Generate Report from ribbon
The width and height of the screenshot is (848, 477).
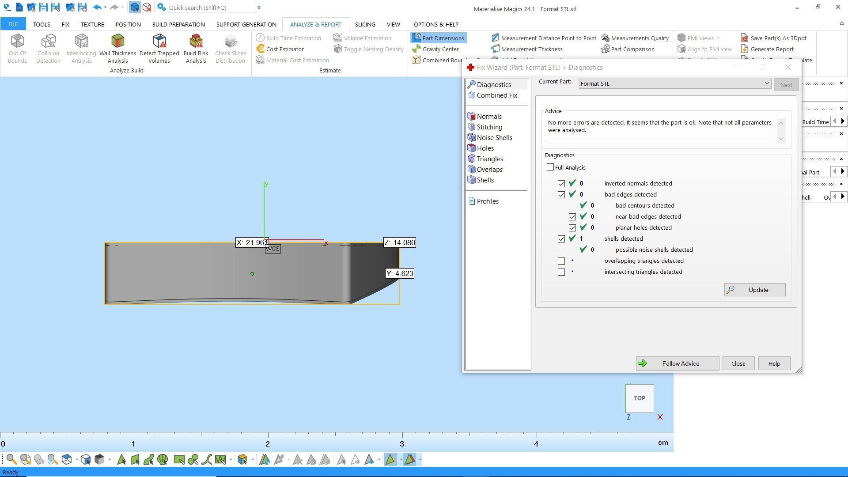(767, 49)
